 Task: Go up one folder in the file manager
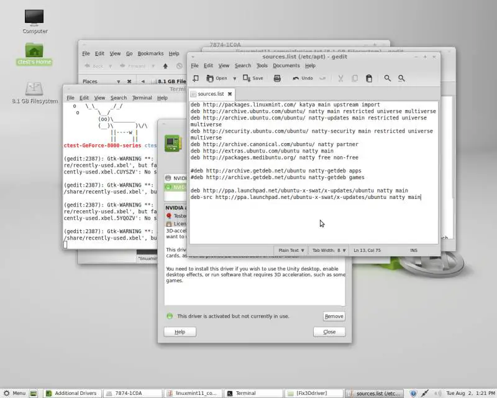(165, 66)
